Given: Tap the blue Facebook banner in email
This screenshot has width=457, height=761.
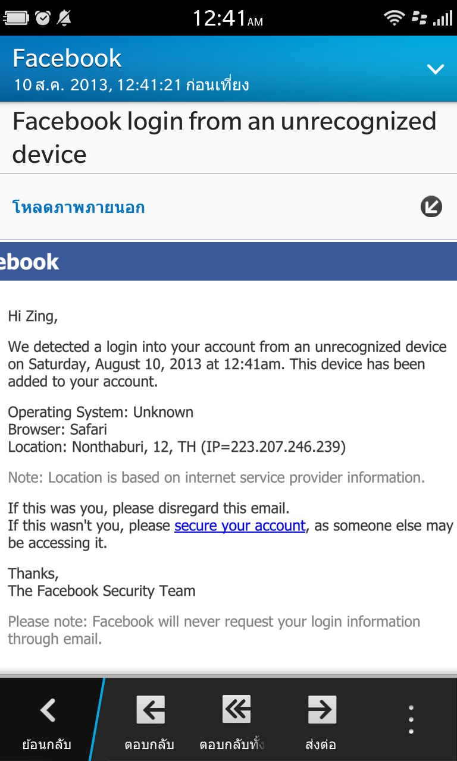Looking at the screenshot, I should coord(228,262).
